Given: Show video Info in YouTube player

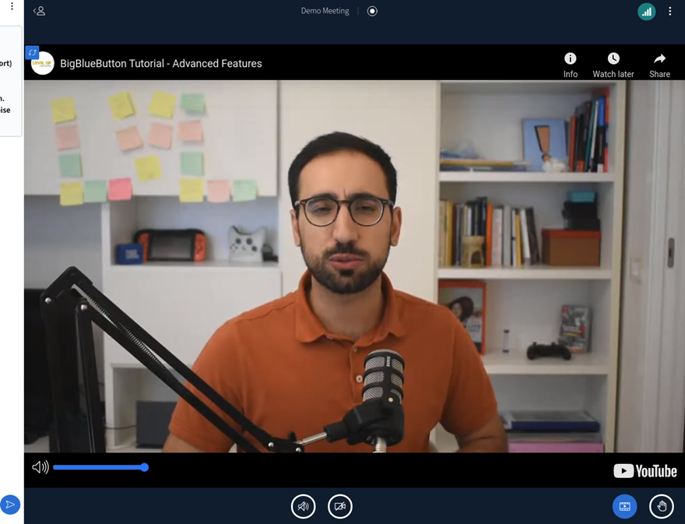Looking at the screenshot, I should (570, 65).
